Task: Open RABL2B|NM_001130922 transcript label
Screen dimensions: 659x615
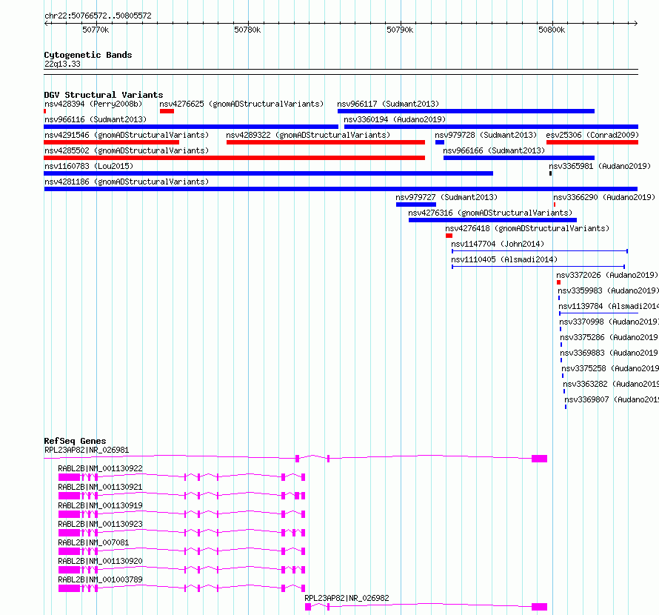Action: click(x=100, y=468)
